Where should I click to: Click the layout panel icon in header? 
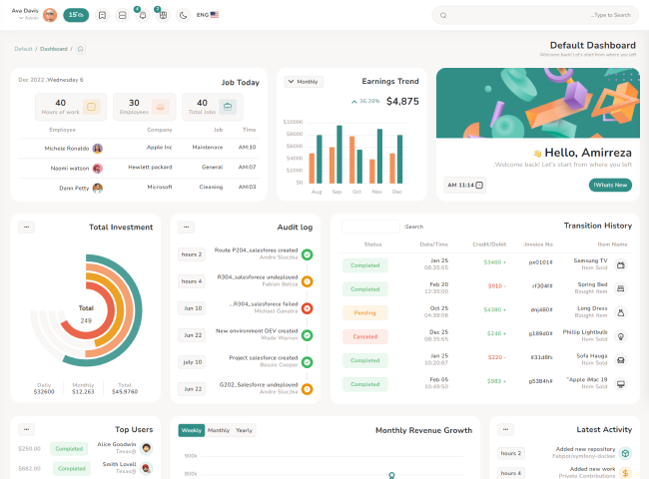tap(122, 15)
